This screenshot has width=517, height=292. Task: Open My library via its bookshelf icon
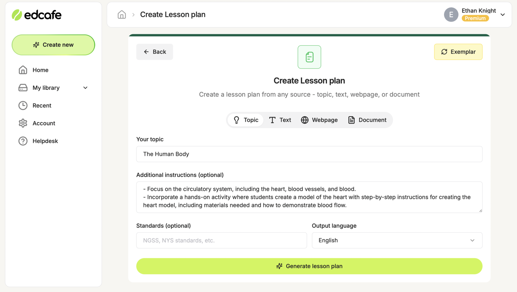pyautogui.click(x=23, y=88)
